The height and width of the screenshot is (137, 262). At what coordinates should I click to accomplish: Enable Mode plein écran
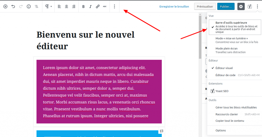pos(235,50)
